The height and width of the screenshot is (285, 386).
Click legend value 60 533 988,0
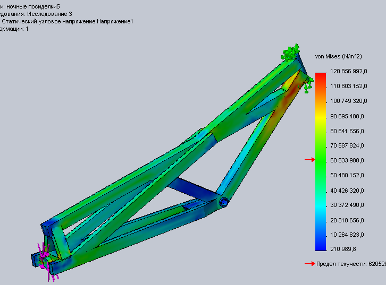tap(347, 160)
